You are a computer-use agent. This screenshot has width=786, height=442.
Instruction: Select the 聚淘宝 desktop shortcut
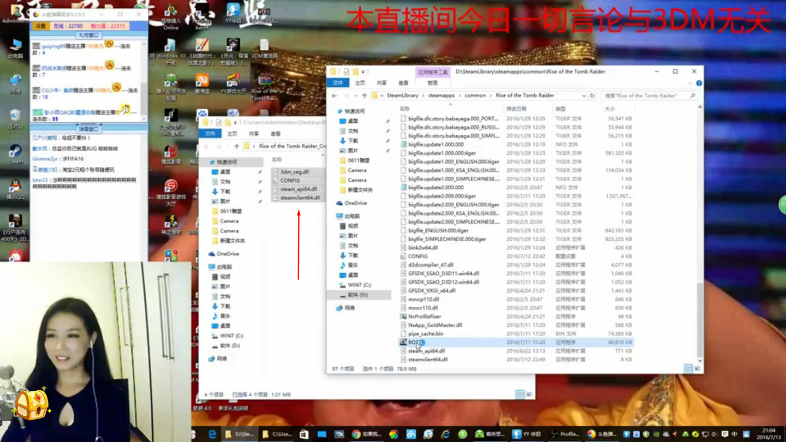202,85
